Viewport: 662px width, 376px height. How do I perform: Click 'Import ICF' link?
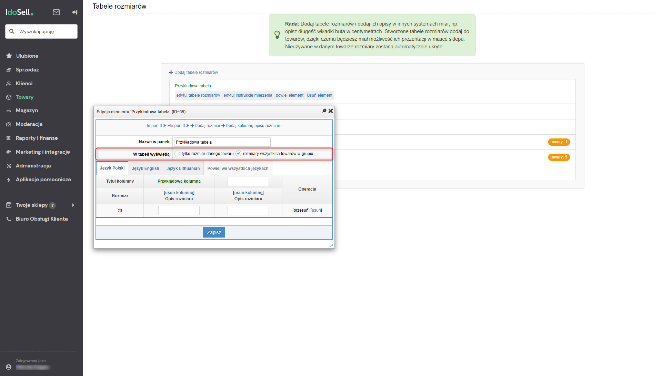click(x=157, y=126)
